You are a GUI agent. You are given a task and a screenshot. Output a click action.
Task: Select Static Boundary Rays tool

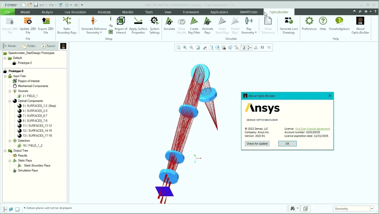[x=67, y=25]
